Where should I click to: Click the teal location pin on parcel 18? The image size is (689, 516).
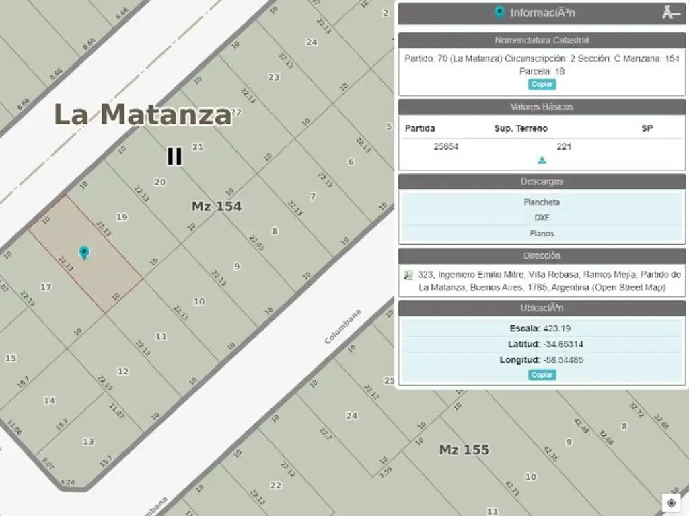84,253
